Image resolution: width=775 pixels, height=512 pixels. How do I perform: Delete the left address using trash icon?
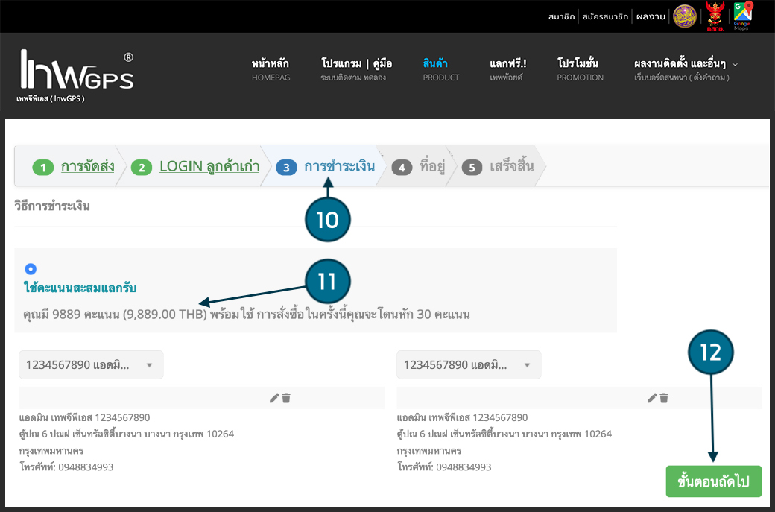pyautogui.click(x=286, y=398)
